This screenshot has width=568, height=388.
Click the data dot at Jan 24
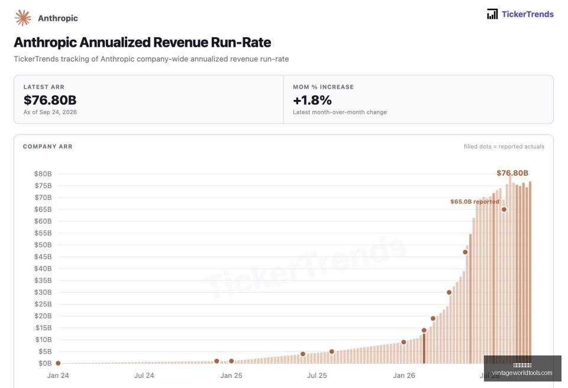[x=58, y=363]
